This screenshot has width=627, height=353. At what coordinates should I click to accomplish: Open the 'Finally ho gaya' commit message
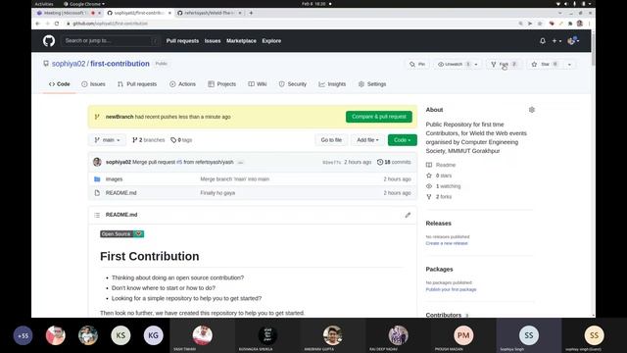pos(217,193)
